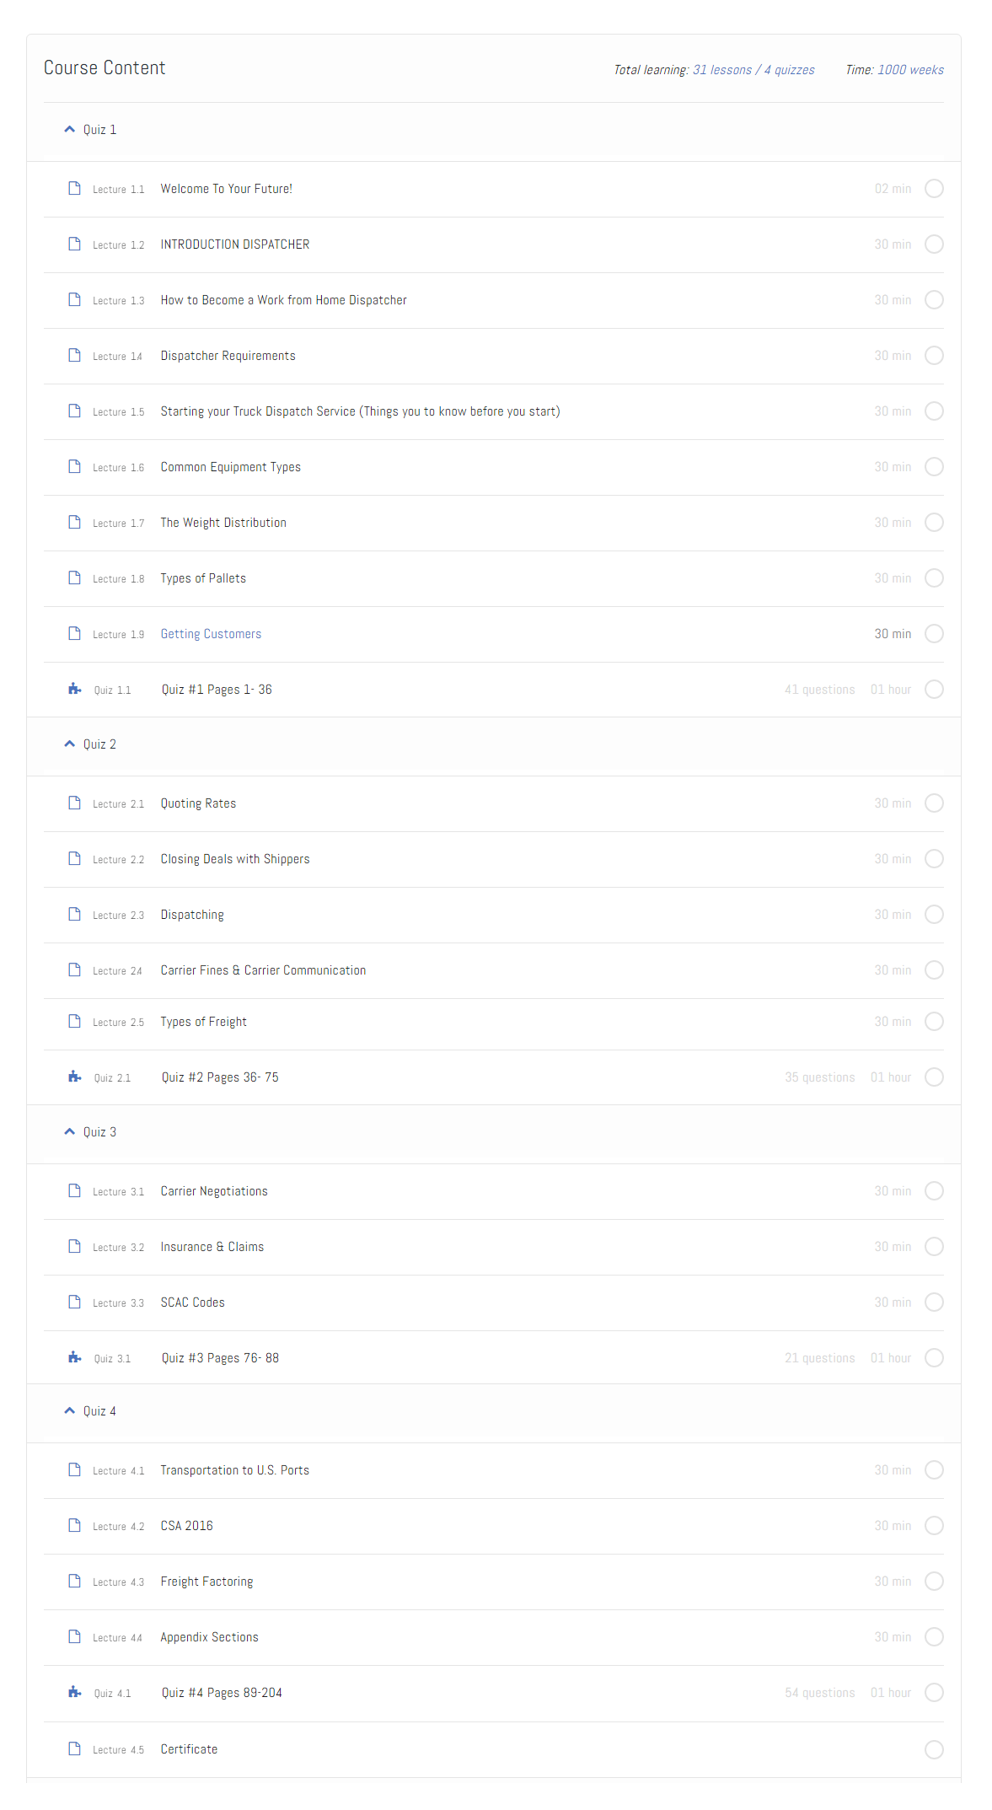Click the document icon for Lecture 2.3 Dispatching
992x1810 pixels.
click(74, 914)
